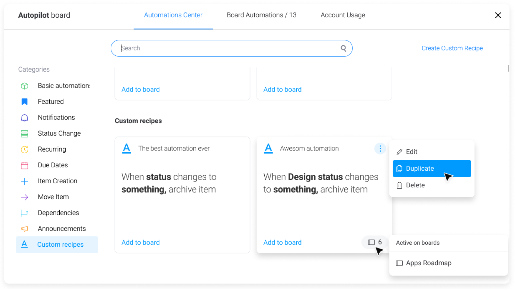This screenshot has height=289, width=516.
Task: Switch to the Board Automations tab
Action: (x=261, y=15)
